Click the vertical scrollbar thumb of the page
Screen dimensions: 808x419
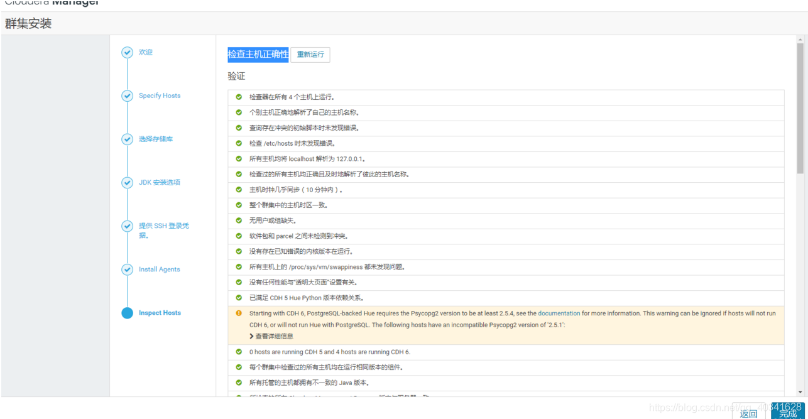coord(800,108)
